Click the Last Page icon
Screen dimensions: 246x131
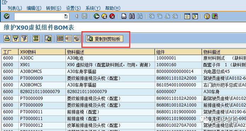point(175,16)
